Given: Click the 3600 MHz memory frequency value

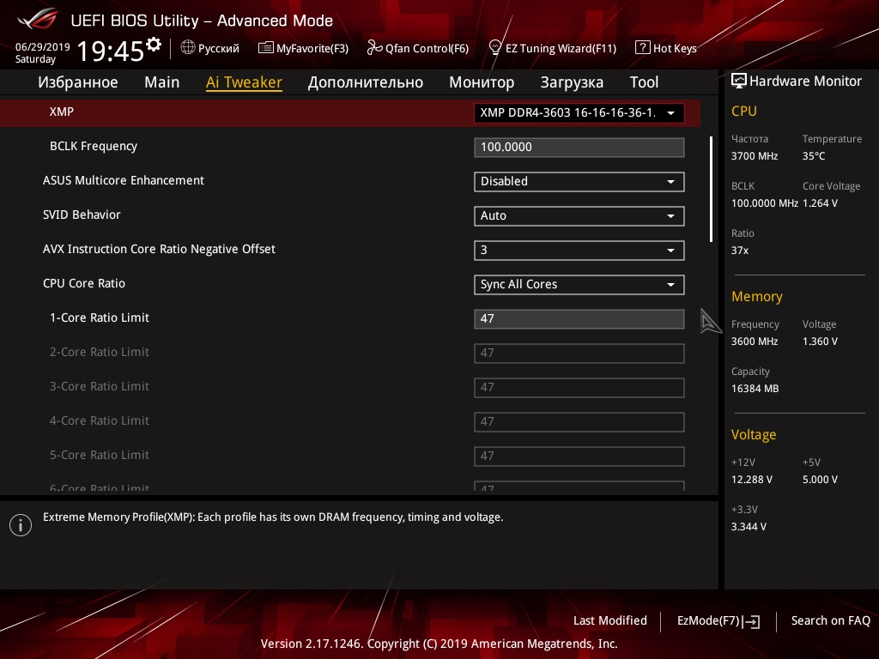Looking at the screenshot, I should point(754,342).
